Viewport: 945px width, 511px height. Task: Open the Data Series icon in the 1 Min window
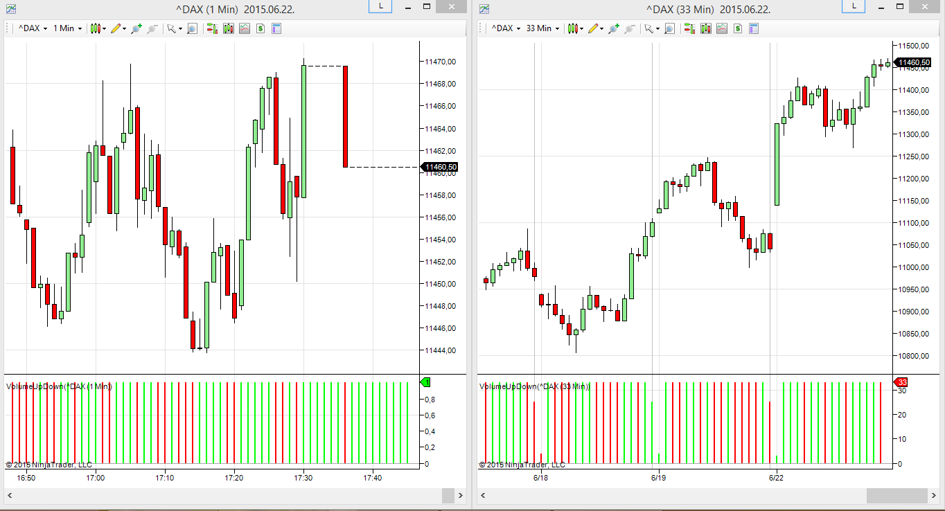coord(227,28)
